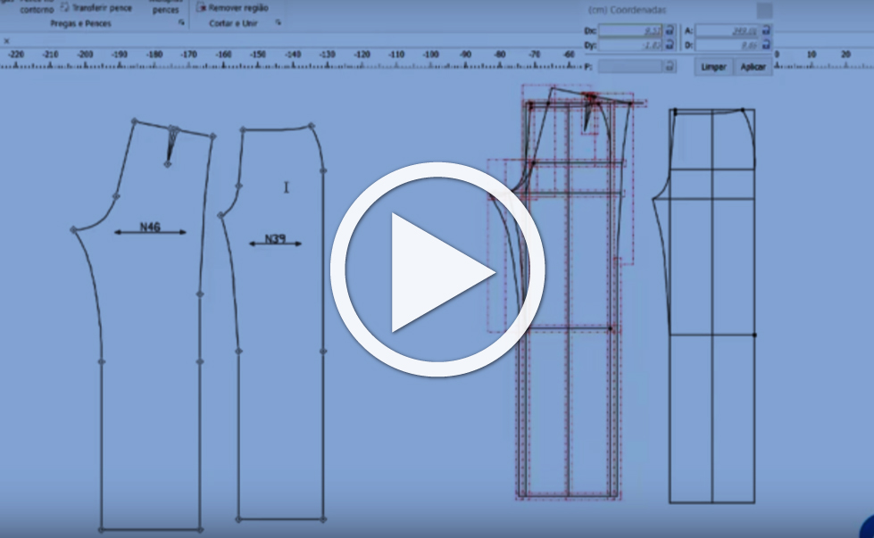Click the gray square in the Coordenadas panel header
This screenshot has width=874, height=538.
pos(764,10)
